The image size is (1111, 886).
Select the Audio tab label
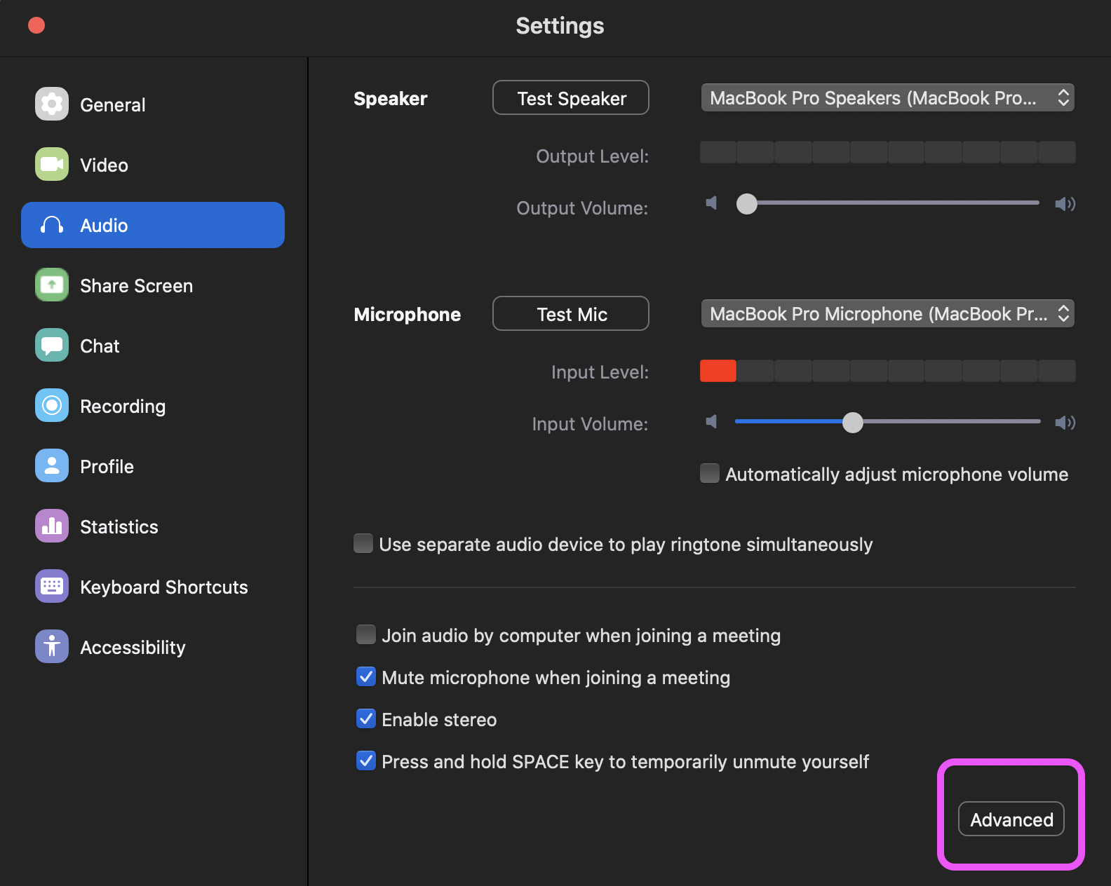pyautogui.click(x=104, y=226)
